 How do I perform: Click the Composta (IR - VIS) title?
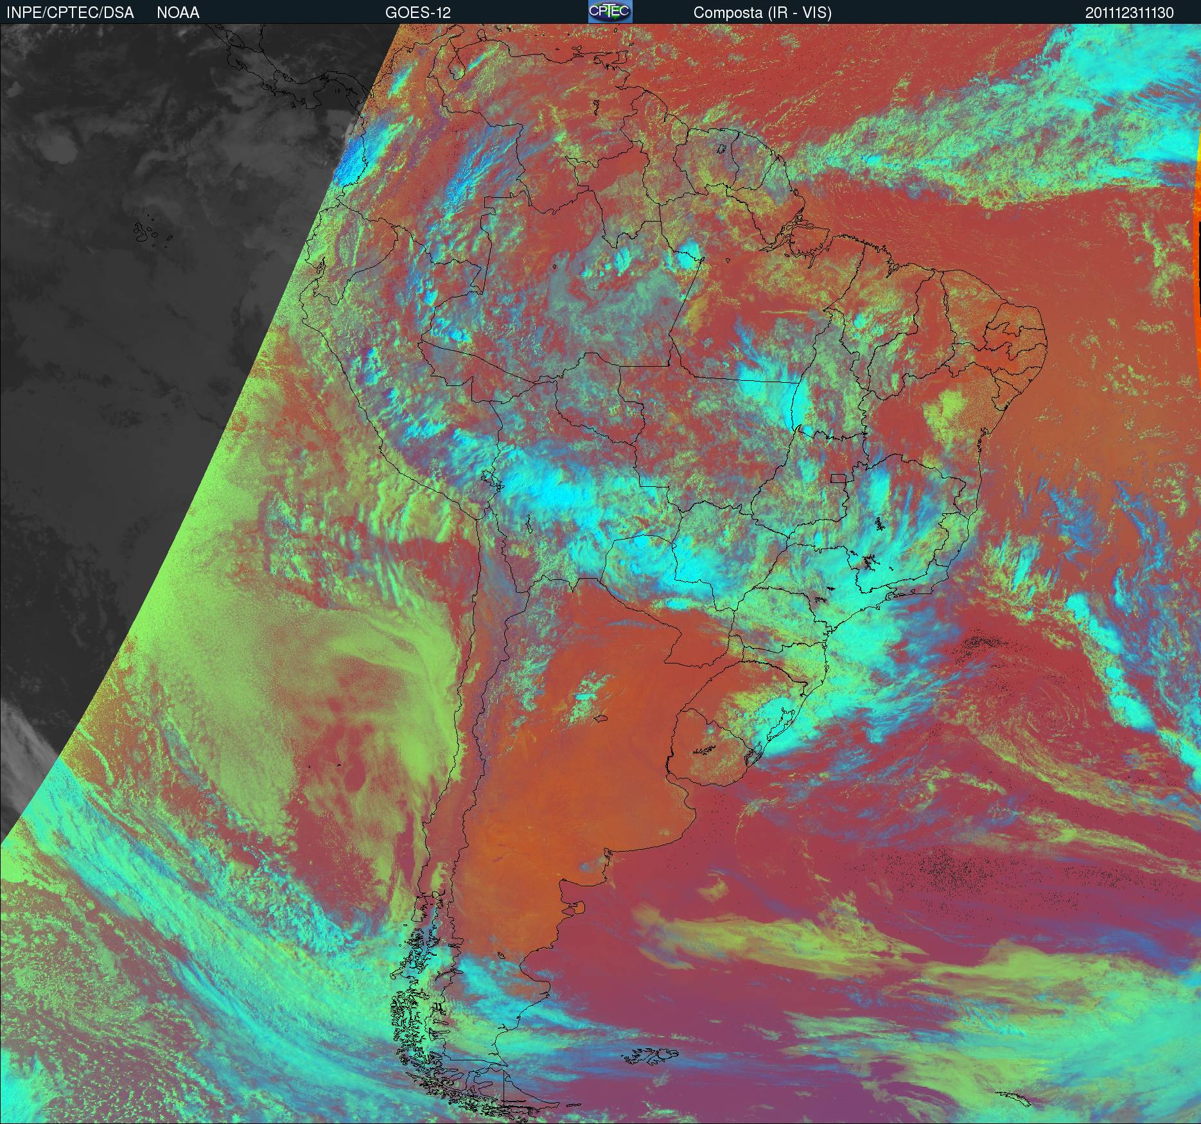point(762,13)
